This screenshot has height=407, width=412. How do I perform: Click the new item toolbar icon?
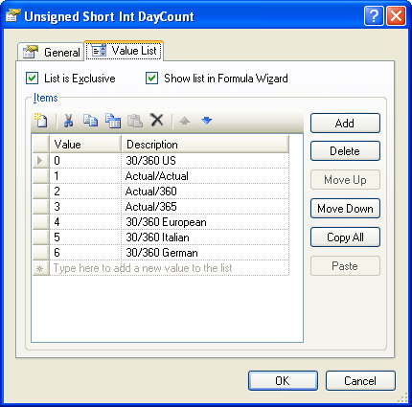point(41,121)
